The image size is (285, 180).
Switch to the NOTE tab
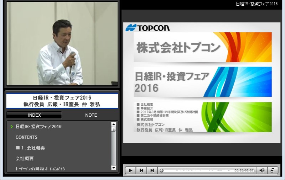(91, 115)
